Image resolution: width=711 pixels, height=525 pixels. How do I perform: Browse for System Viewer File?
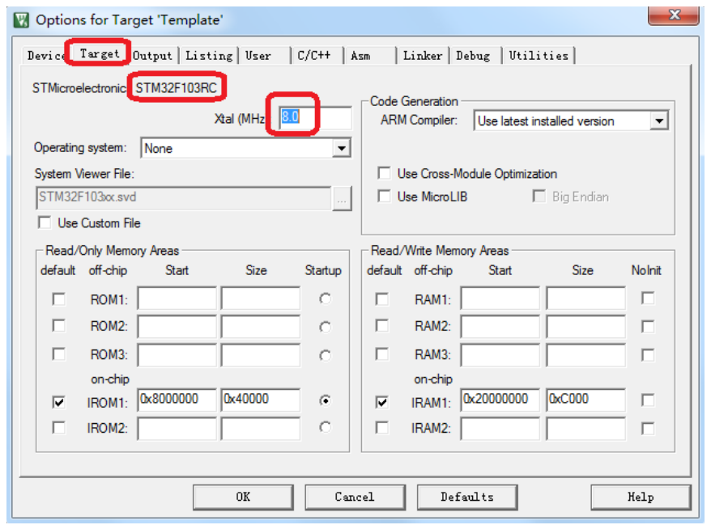coord(342,198)
